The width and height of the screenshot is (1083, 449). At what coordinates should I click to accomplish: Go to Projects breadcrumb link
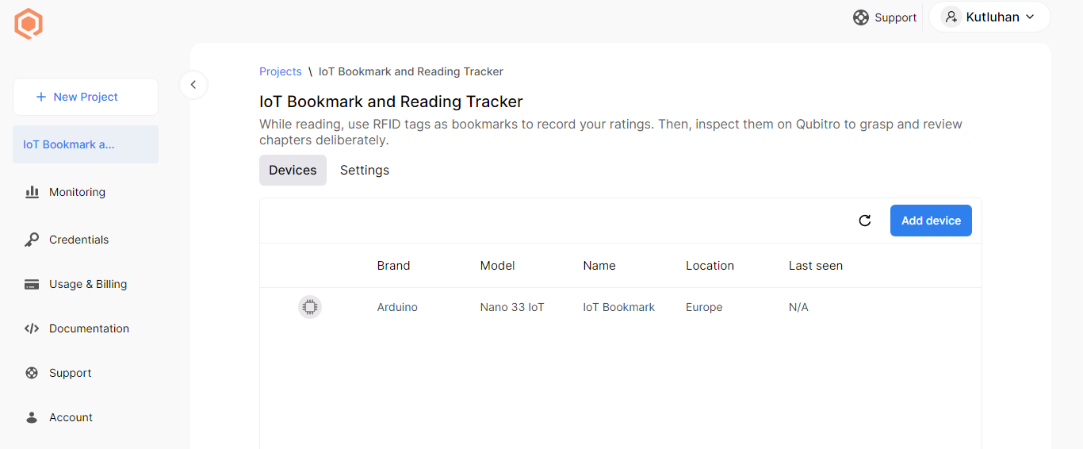(x=281, y=71)
